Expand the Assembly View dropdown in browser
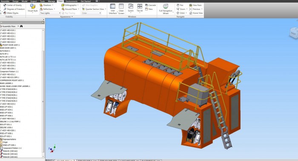The height and width of the screenshot is (161, 298). (x=18, y=26)
